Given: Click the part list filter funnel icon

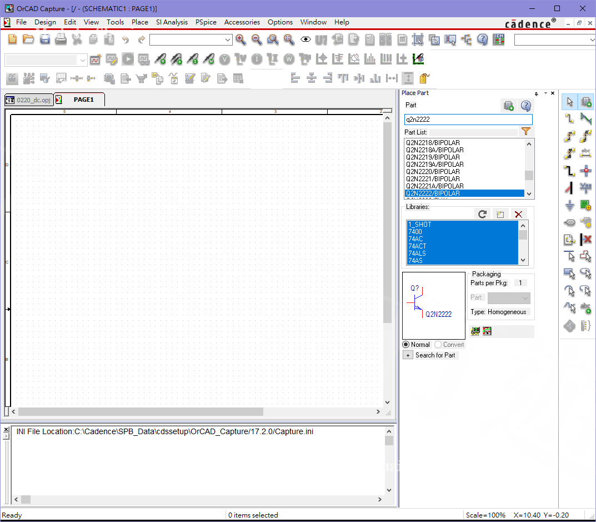Looking at the screenshot, I should click(x=526, y=132).
